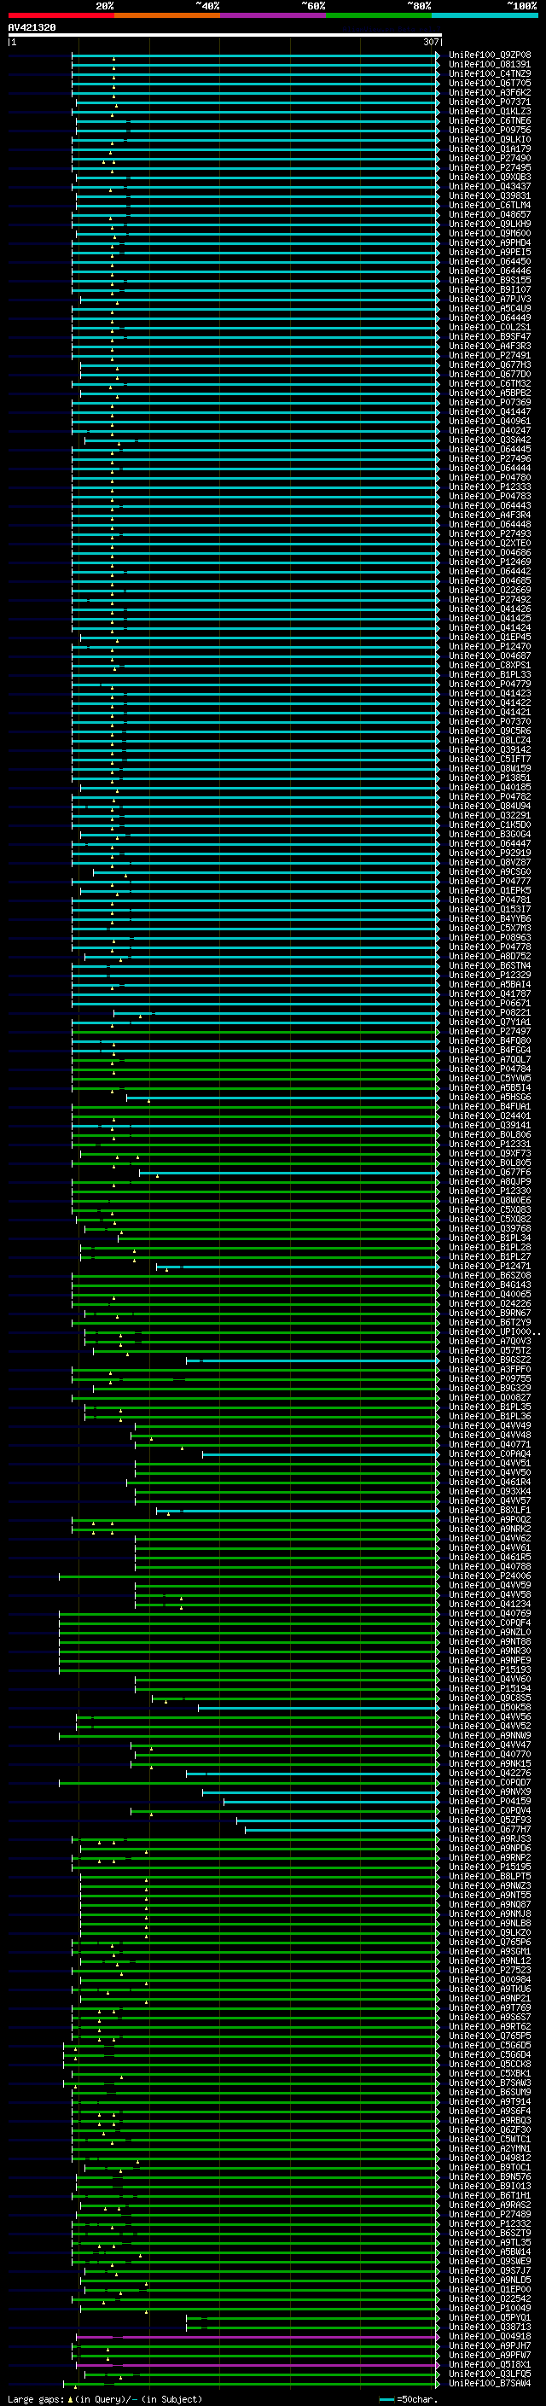This screenshot has height=2406, width=546.
Task: Open hit UniRef100_B9RN67
Action: coord(489,1314)
